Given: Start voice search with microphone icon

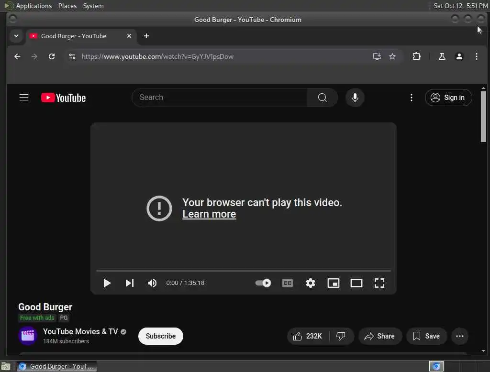Looking at the screenshot, I should [355, 98].
